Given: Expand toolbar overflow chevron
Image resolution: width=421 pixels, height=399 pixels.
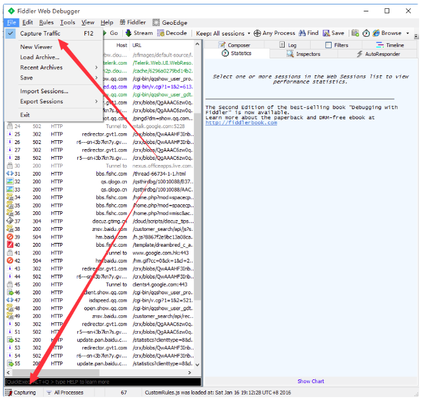Looking at the screenshot, I should 416,36.
